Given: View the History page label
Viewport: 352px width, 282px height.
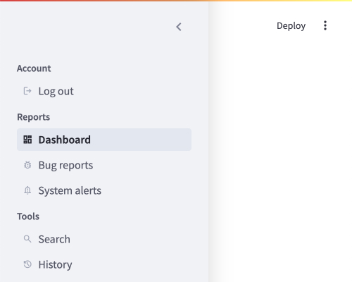Looking at the screenshot, I should [55, 265].
